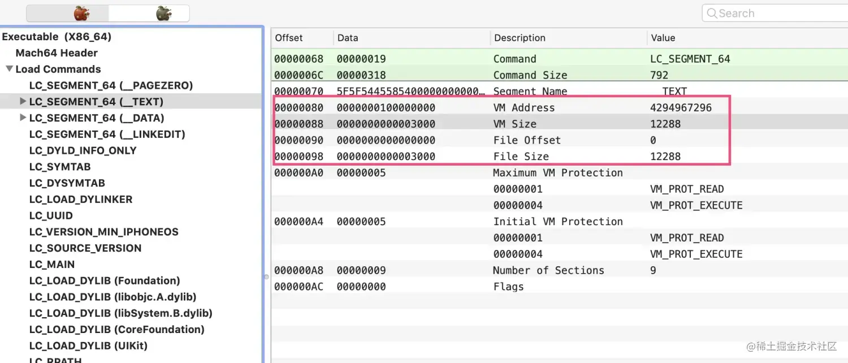Image resolution: width=848 pixels, height=363 pixels.
Task: Click the LC_SEGMENT_64 value cell
Action: coord(690,59)
